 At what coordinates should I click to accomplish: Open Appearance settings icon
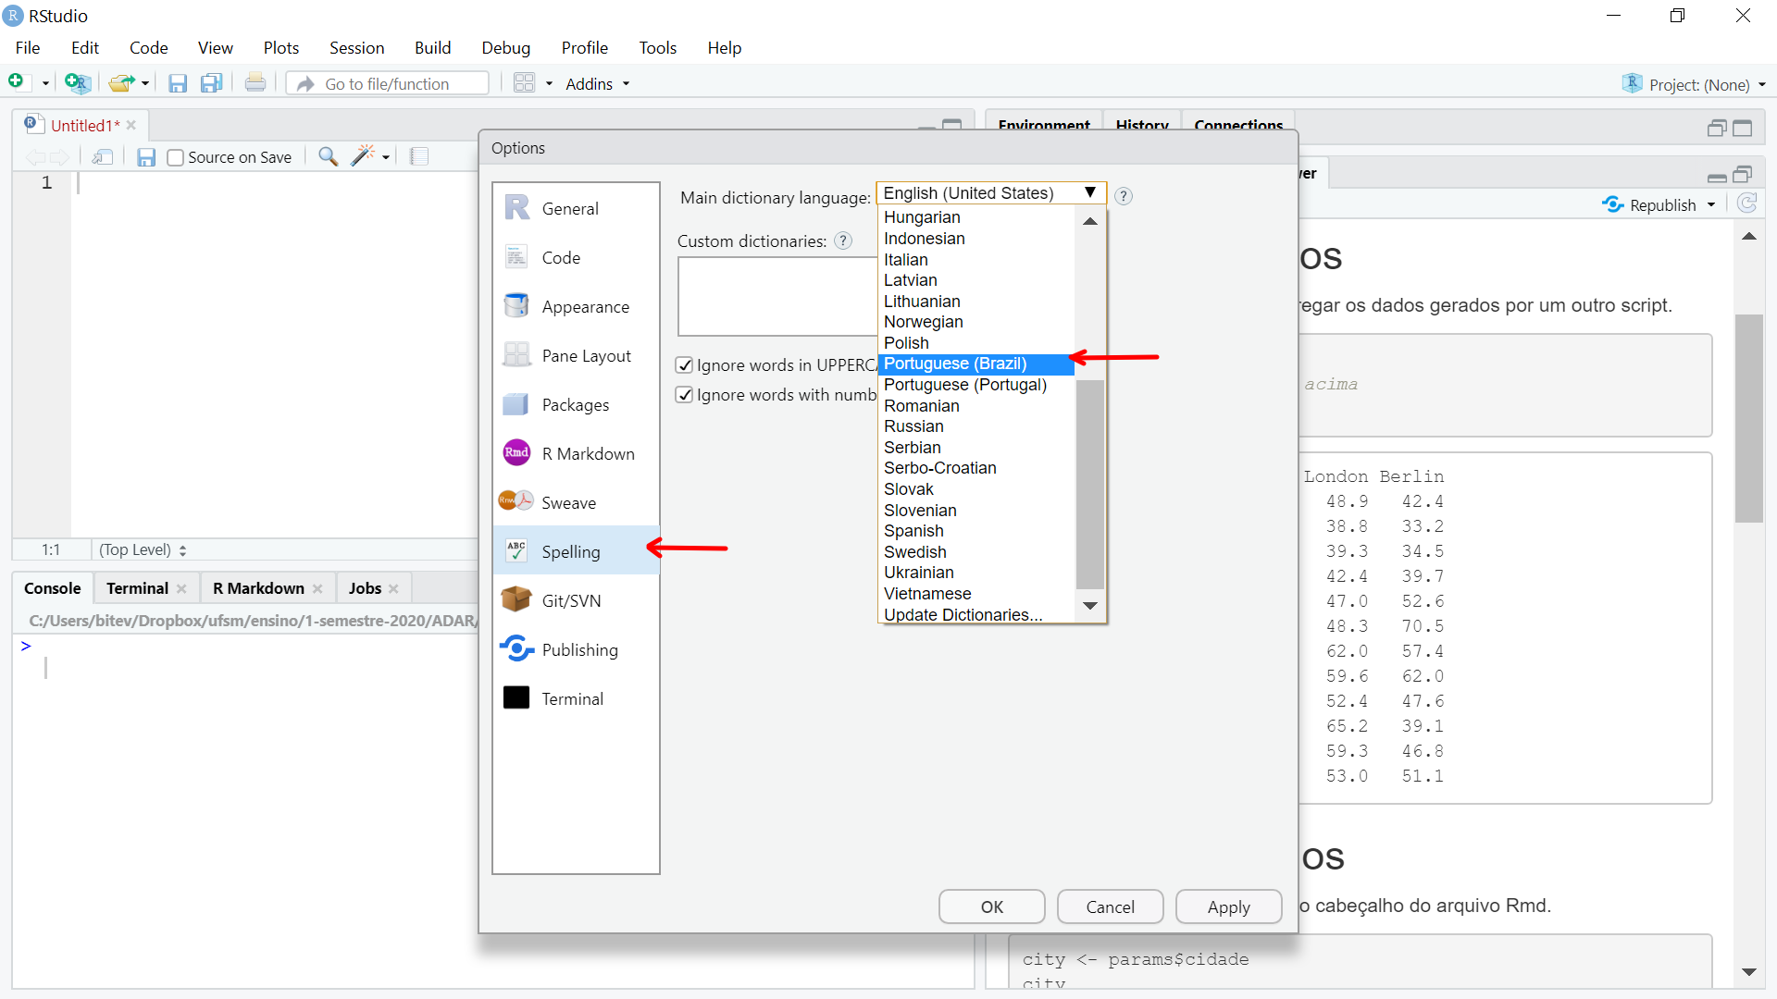(x=516, y=306)
